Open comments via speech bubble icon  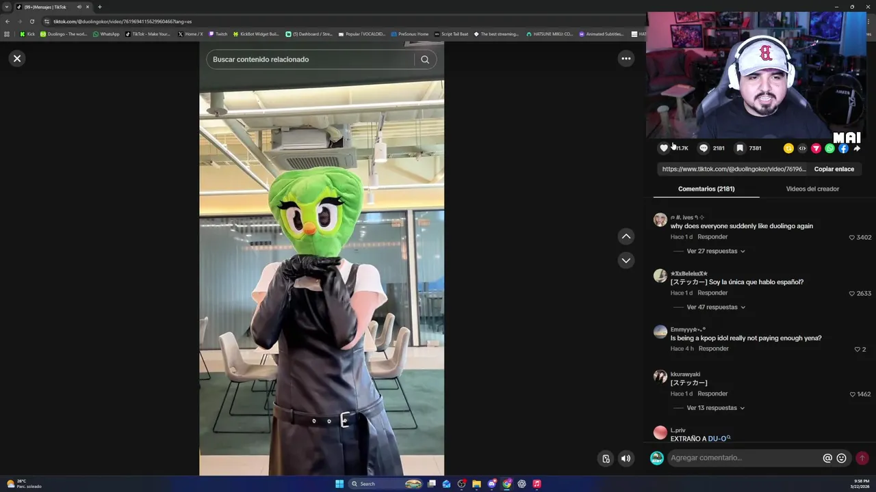pos(704,148)
